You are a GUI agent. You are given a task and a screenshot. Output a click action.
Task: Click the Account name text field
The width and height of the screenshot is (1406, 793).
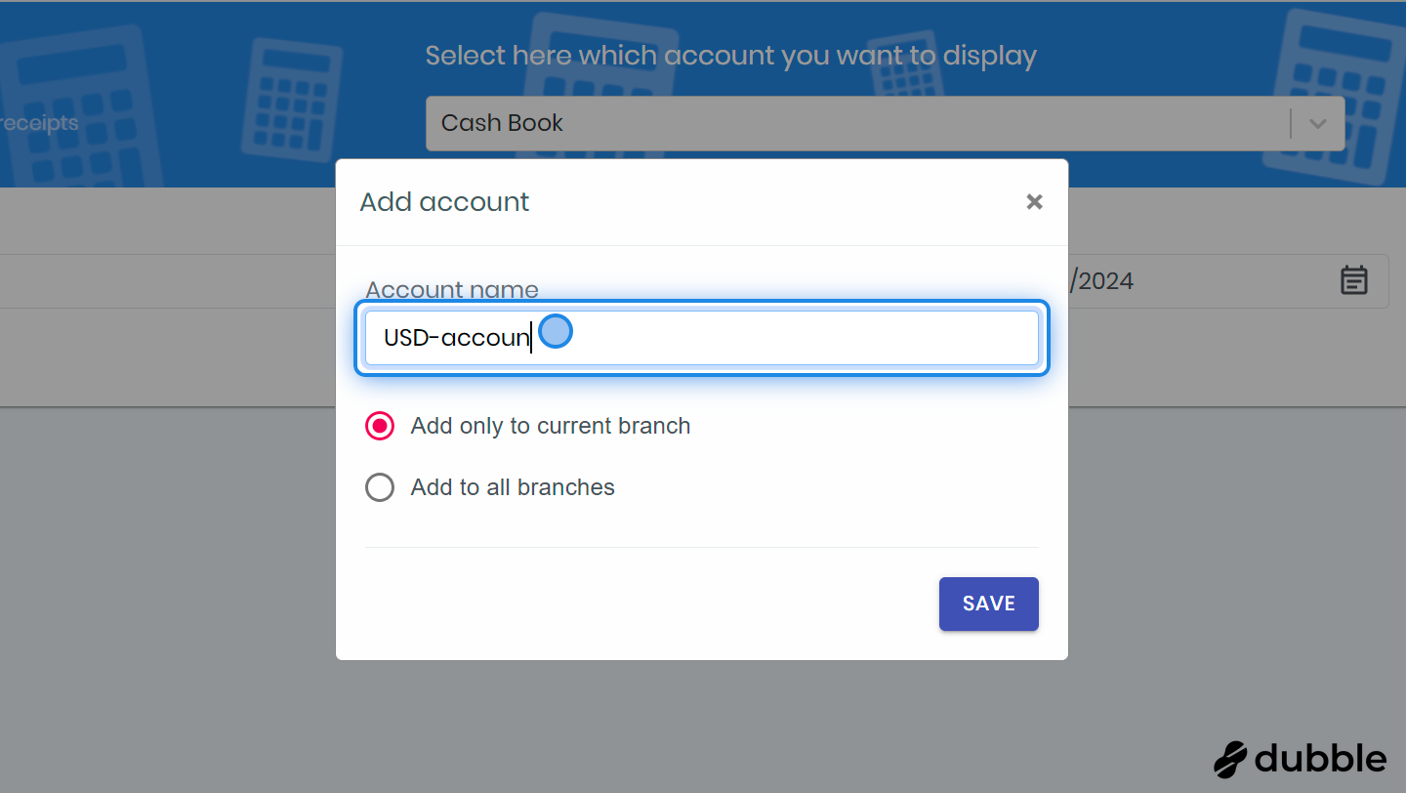coord(781,338)
